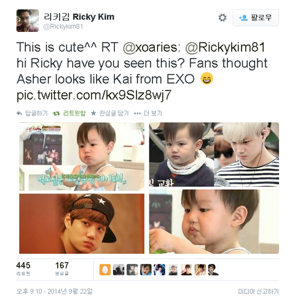Click the orange egg avatar

105,270
